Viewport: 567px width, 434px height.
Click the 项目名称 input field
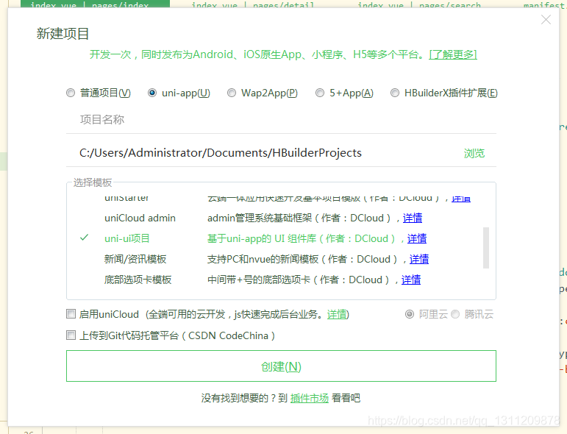[281, 120]
